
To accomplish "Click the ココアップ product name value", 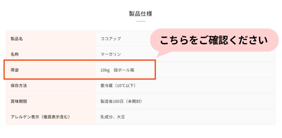I will pos(111,39).
